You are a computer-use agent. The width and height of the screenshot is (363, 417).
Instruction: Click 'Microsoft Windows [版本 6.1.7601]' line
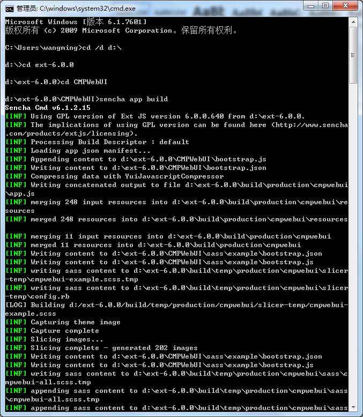[x=76, y=22]
